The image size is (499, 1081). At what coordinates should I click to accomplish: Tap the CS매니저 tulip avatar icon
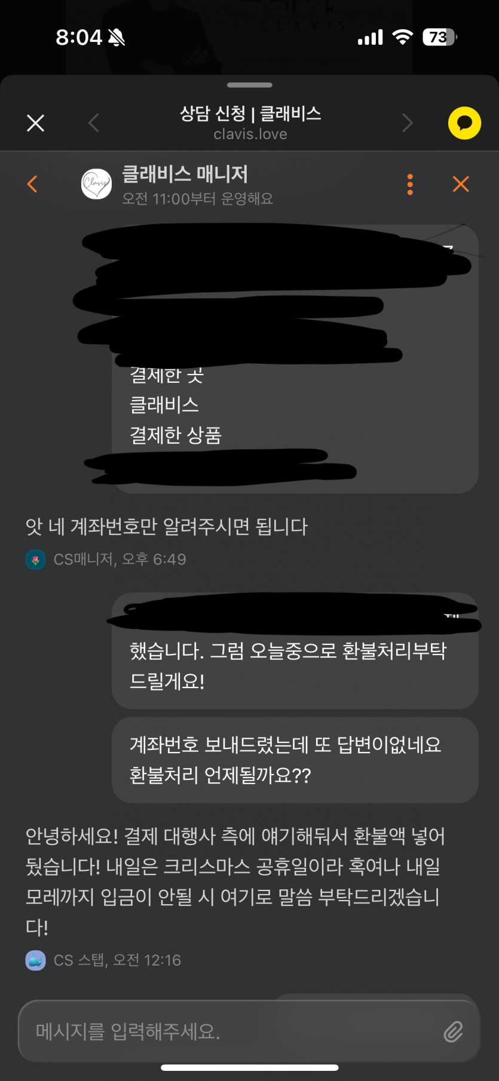(x=36, y=560)
